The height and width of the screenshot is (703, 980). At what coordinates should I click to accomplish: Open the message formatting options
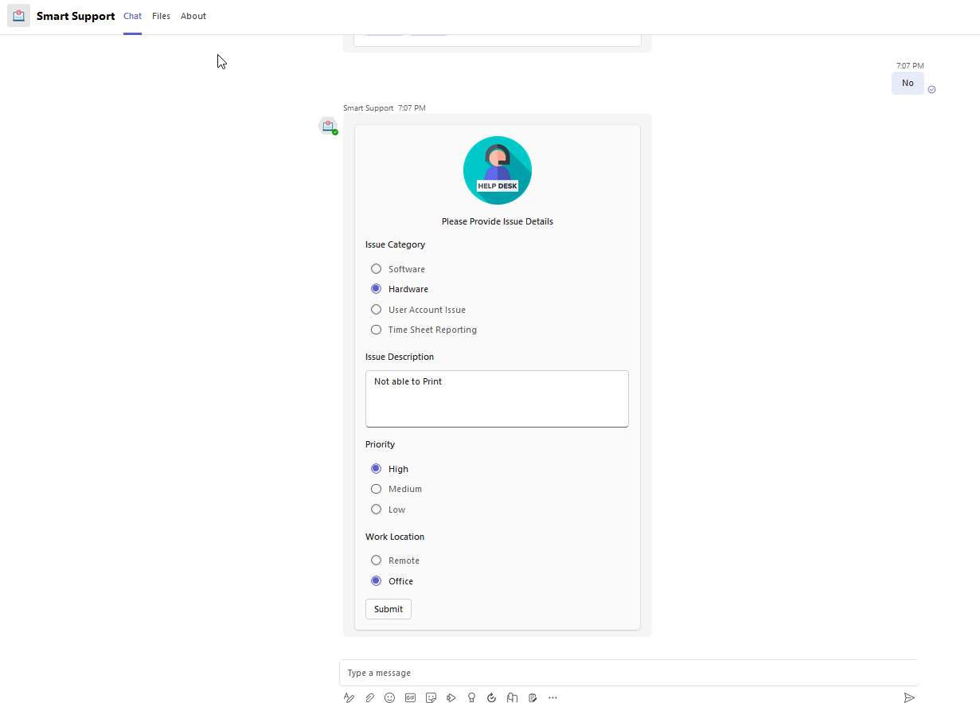(x=349, y=697)
